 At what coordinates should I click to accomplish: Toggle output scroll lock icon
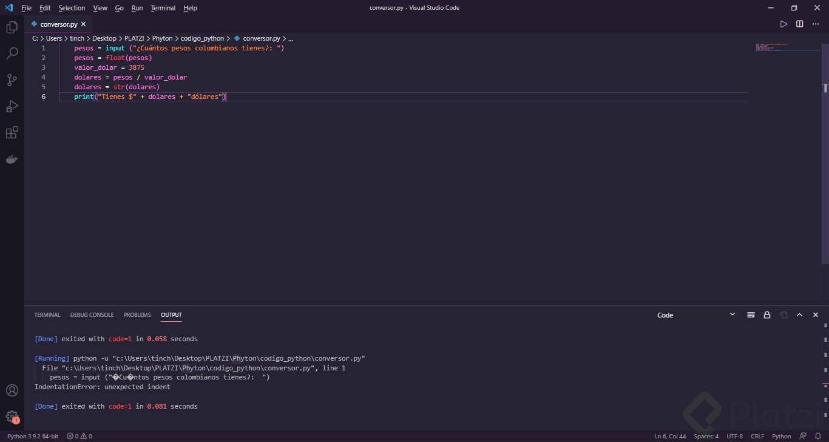click(x=767, y=315)
